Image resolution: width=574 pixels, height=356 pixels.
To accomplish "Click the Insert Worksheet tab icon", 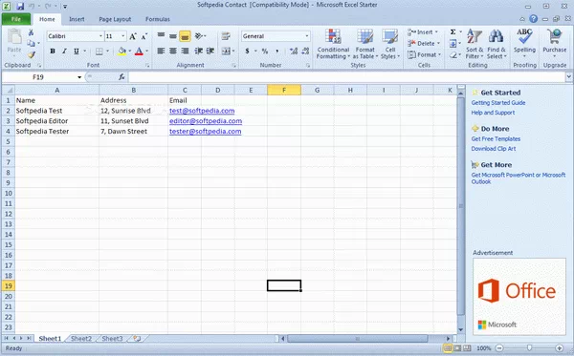I will pos(137,339).
